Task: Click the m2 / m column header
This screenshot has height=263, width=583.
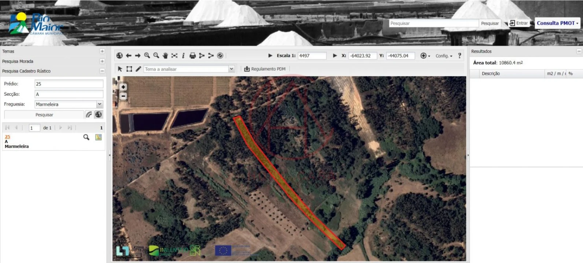Action: [556, 73]
